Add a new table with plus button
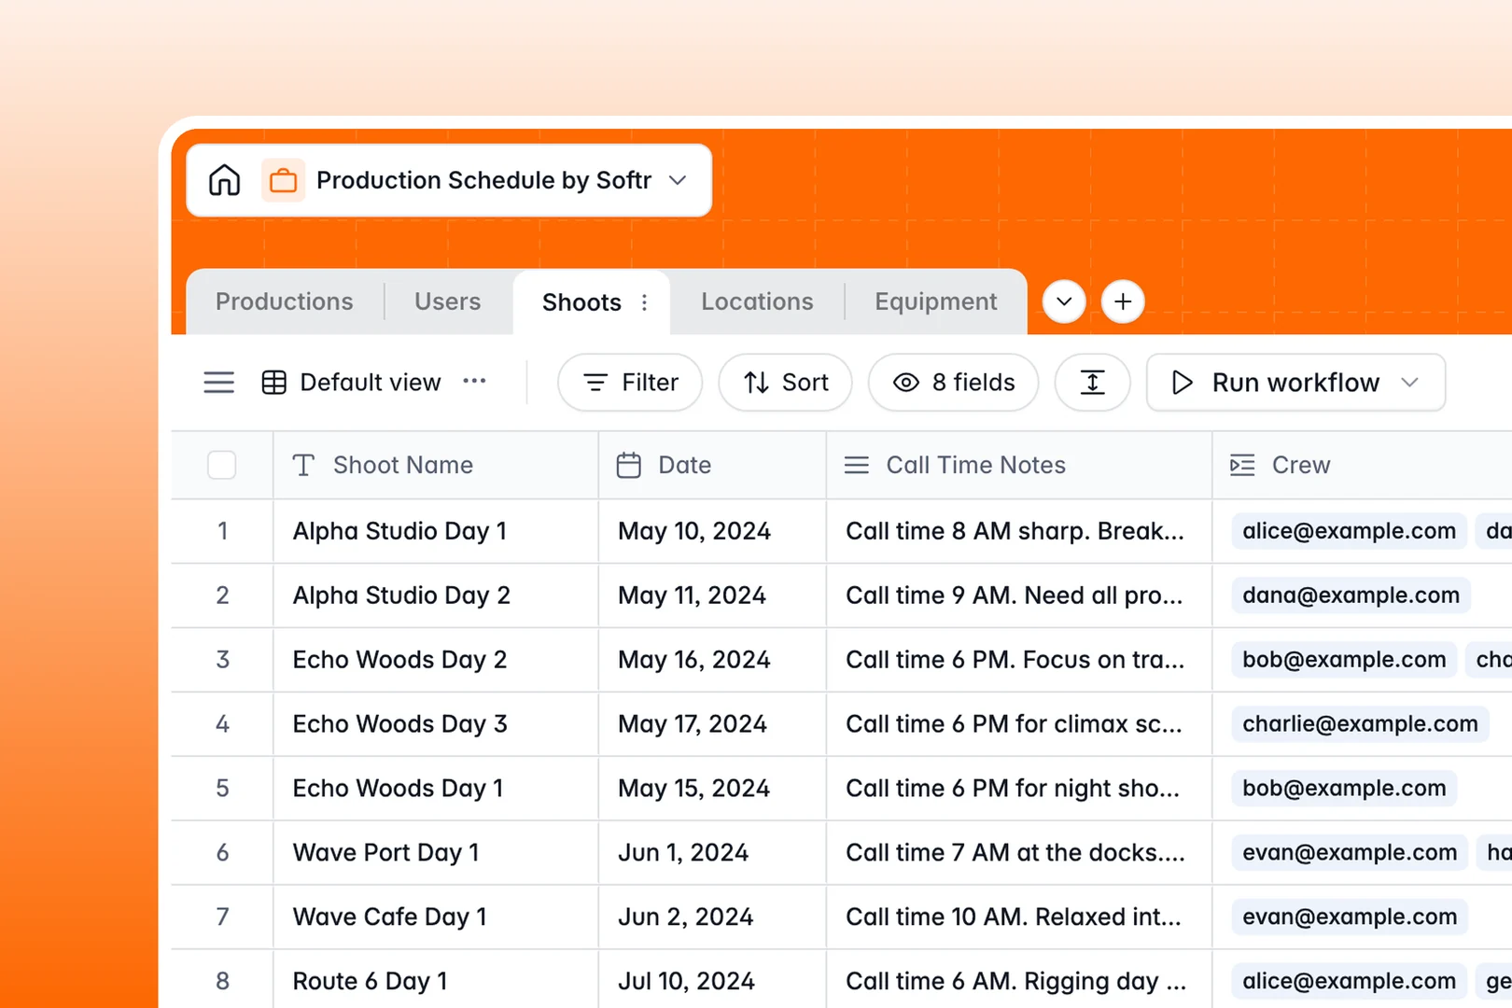Viewport: 1512px width, 1008px height. pyautogui.click(x=1123, y=301)
